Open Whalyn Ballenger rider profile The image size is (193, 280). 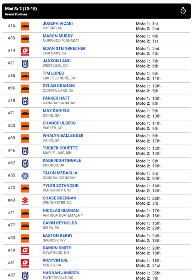63,136
